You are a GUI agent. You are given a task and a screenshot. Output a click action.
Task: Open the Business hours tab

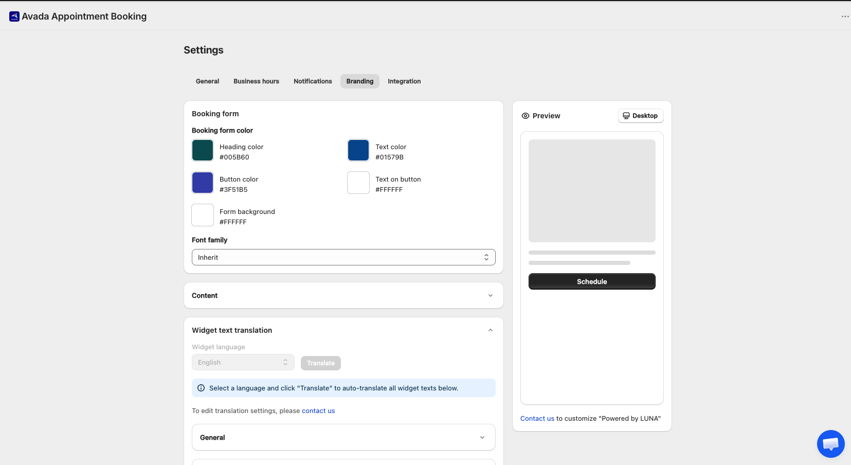256,81
